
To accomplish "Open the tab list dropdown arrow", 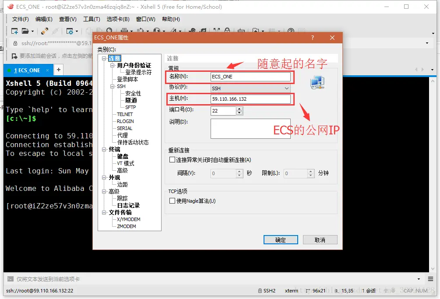I will click(432, 70).
